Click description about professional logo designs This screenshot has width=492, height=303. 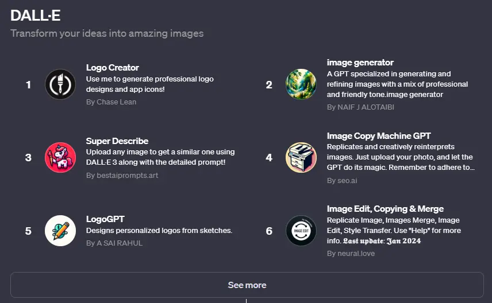click(150, 84)
